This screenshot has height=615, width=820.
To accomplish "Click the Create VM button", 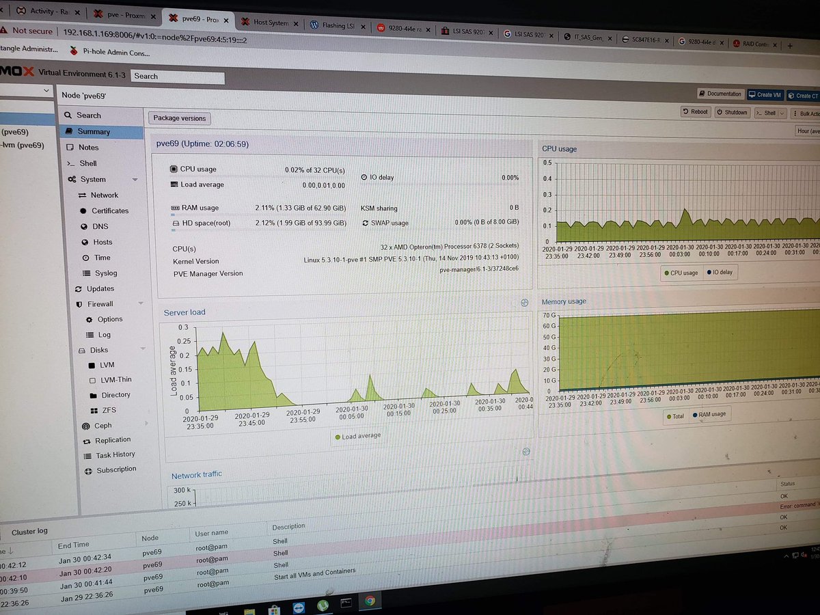I will pyautogui.click(x=765, y=95).
